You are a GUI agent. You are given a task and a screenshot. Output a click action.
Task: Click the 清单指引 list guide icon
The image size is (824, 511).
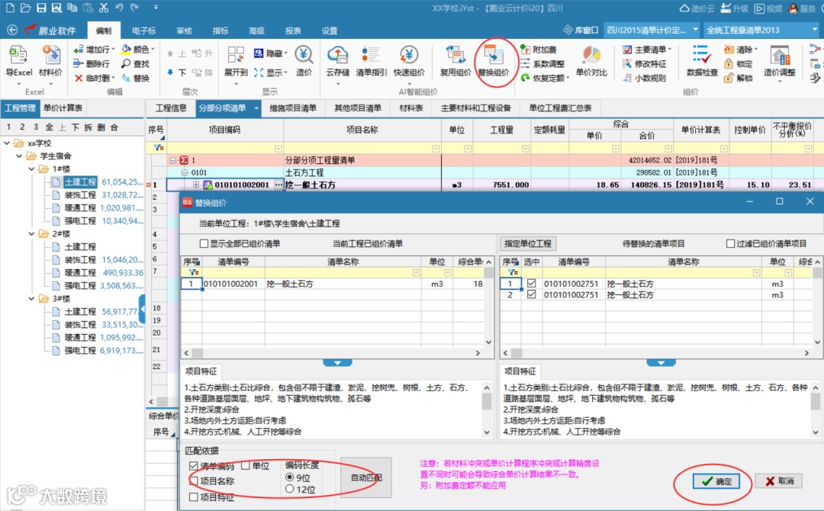coord(371,55)
